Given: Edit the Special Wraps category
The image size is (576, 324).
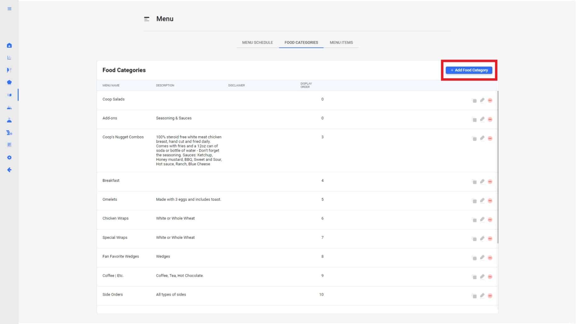Looking at the screenshot, I should (482, 238).
